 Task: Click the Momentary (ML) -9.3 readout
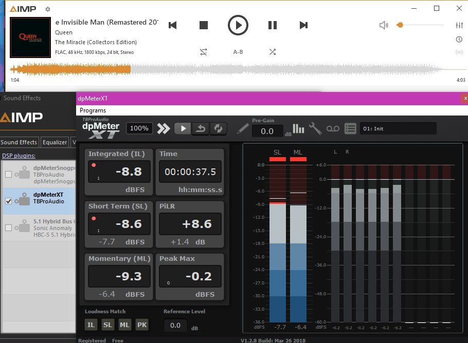[x=119, y=276]
